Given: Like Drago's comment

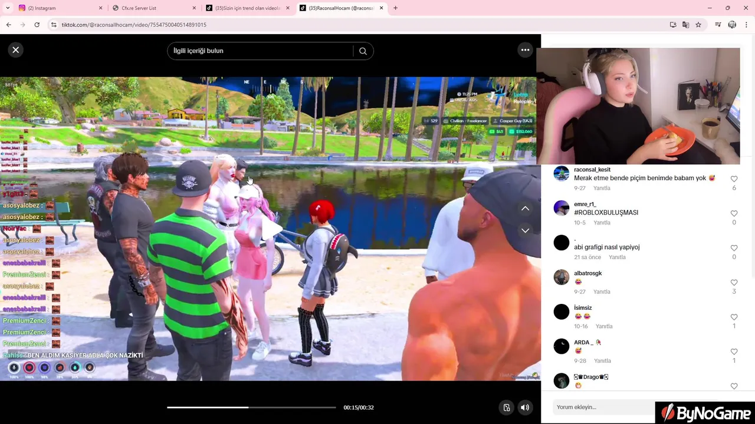Looking at the screenshot, I should (734, 386).
